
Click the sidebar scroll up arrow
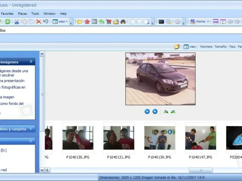tap(42, 54)
